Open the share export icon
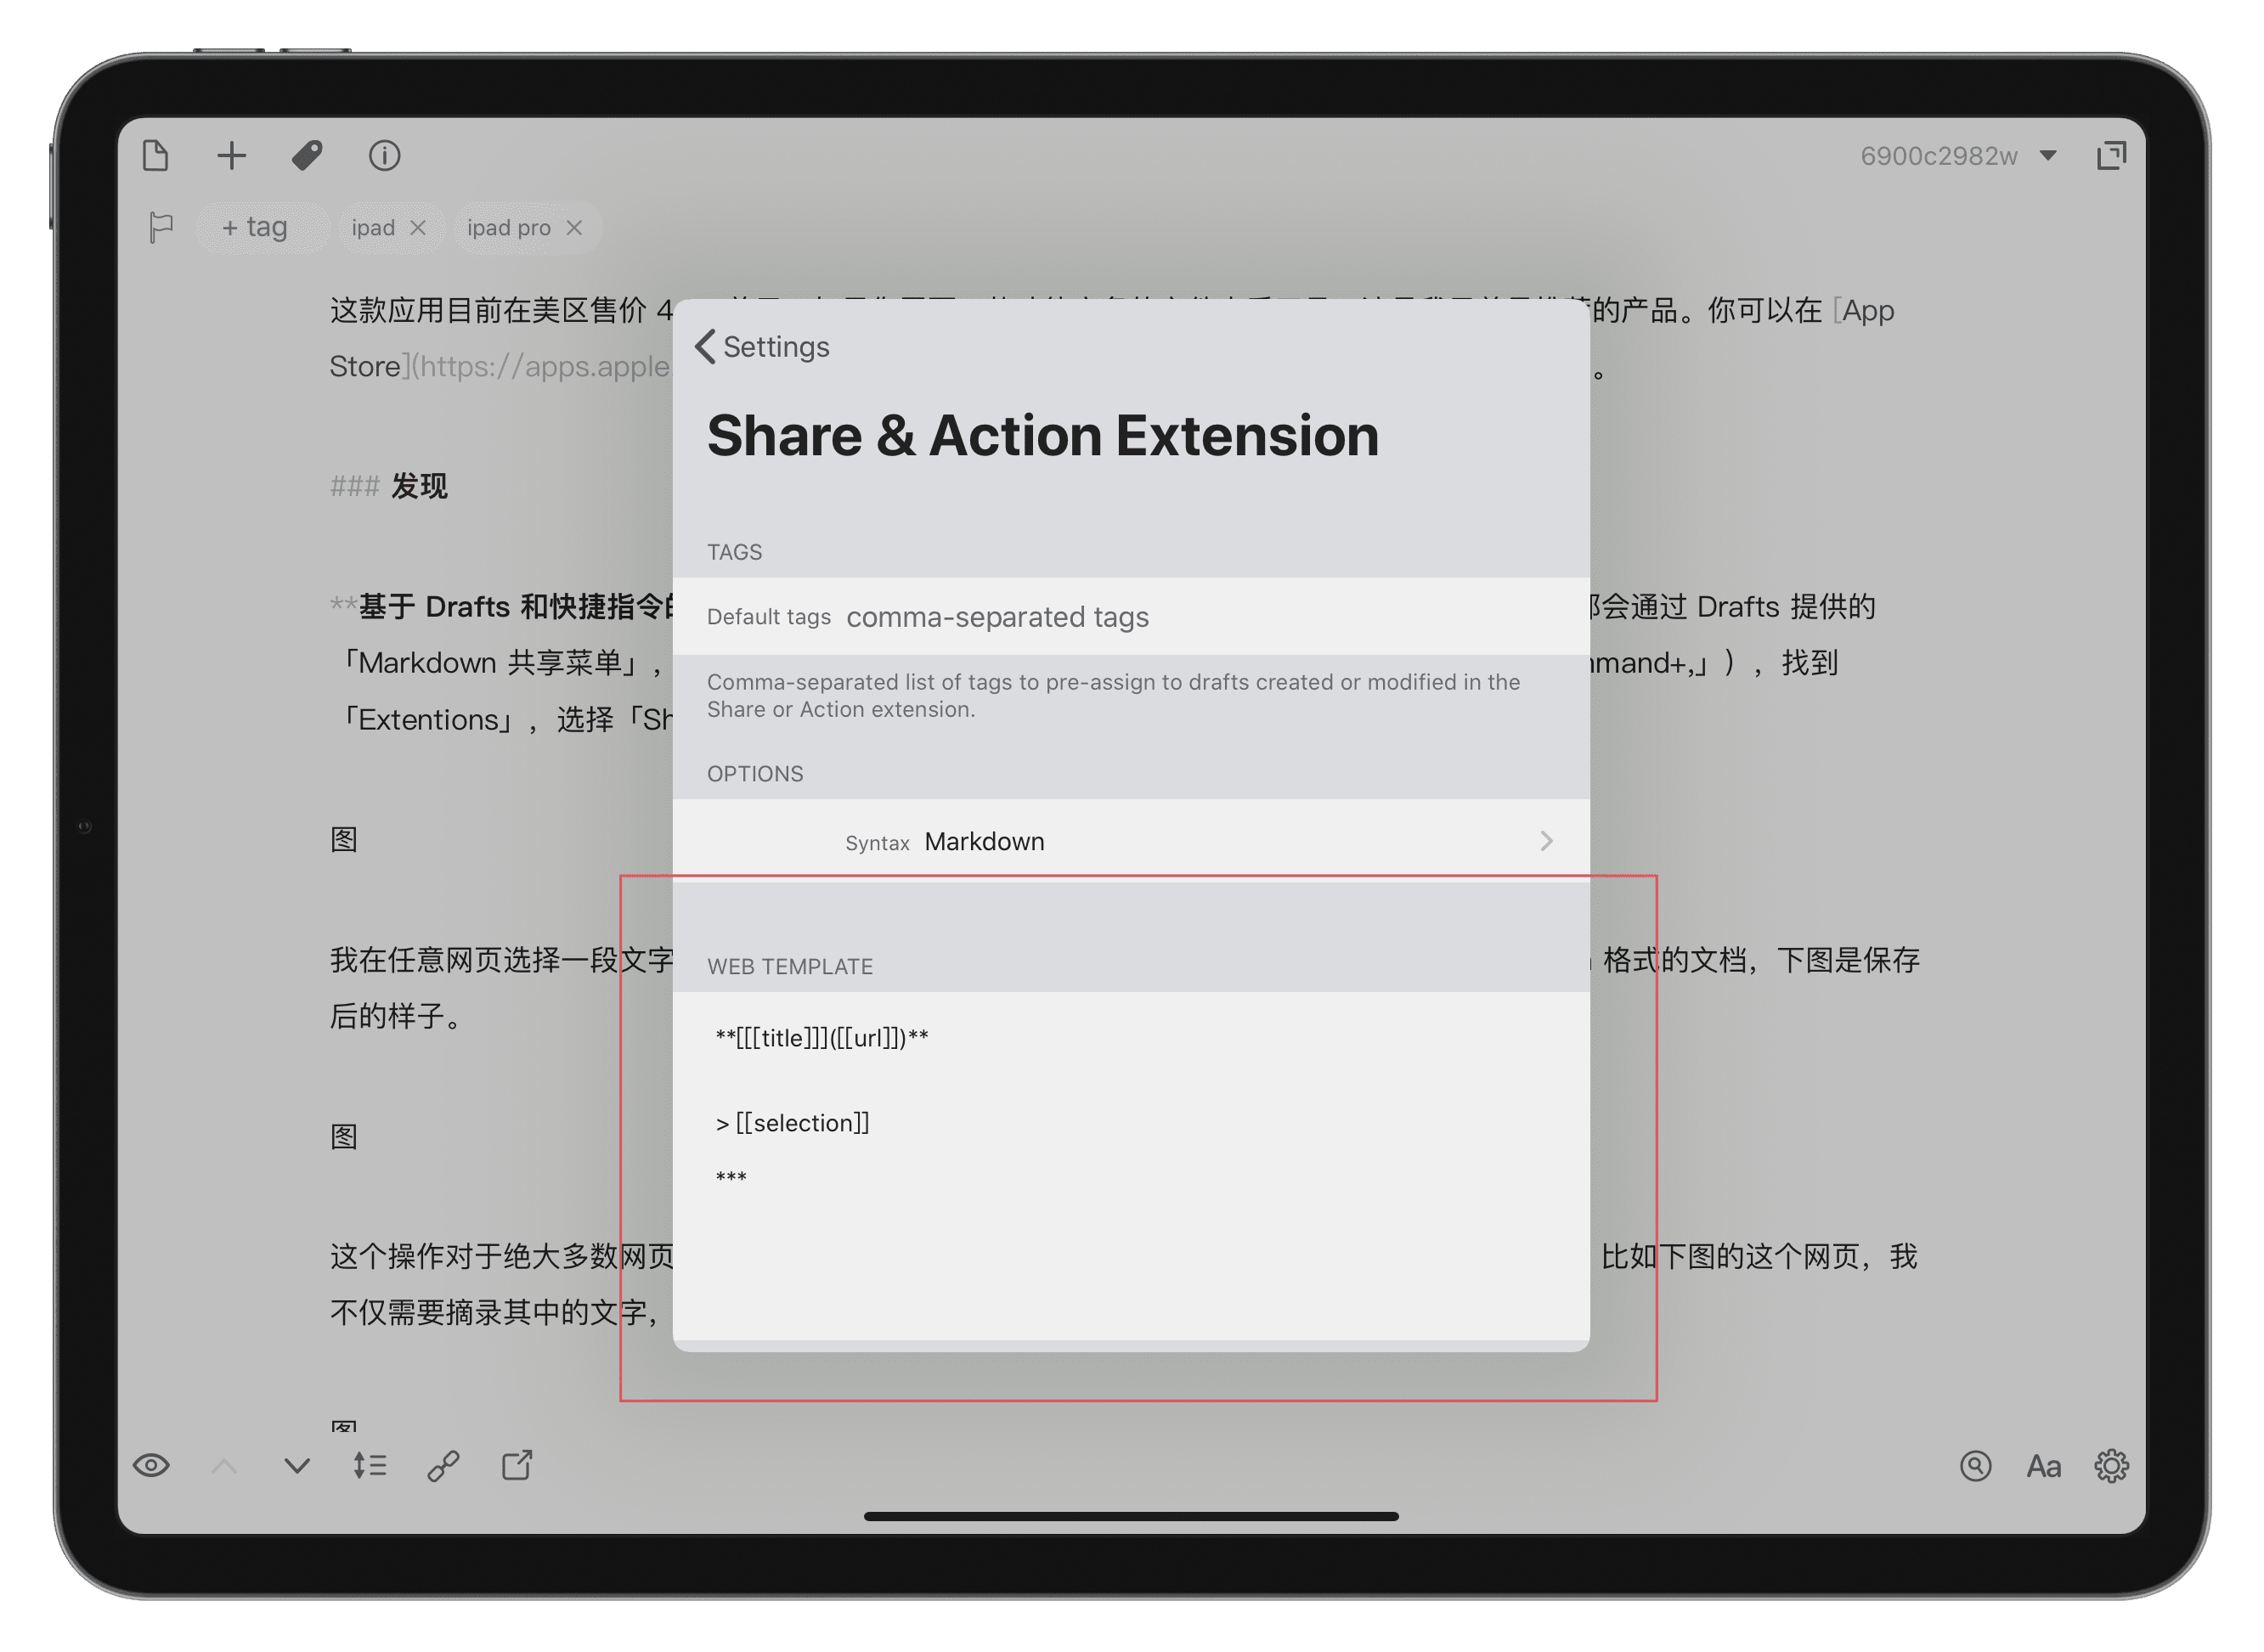The image size is (2264, 1652). click(x=517, y=1466)
